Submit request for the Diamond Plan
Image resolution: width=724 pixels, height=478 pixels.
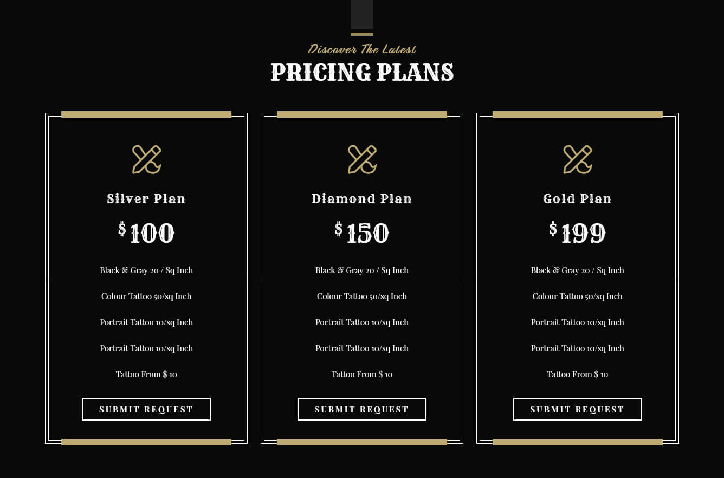(362, 409)
